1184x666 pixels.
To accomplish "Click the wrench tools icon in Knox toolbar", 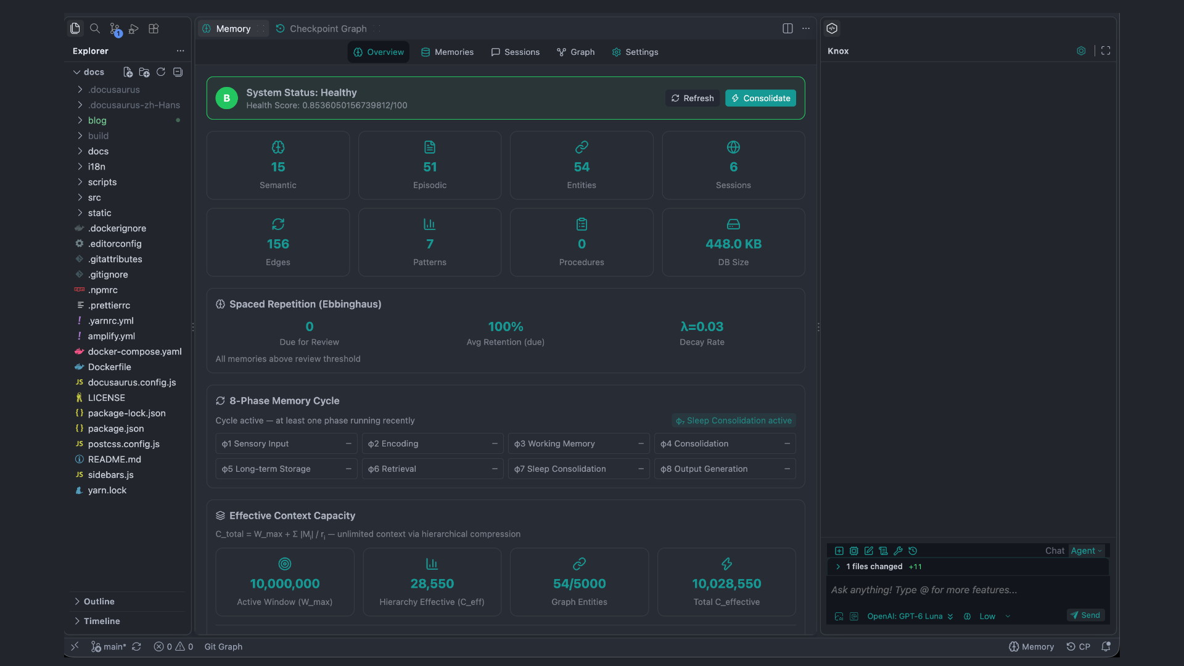I will click(898, 551).
